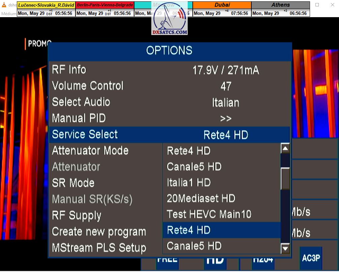The width and height of the screenshot is (339, 272).
Task: Click the H264 codec badge
Action: 263,260
